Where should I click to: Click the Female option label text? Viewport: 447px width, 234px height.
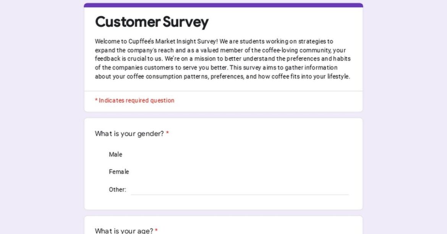[x=118, y=171]
